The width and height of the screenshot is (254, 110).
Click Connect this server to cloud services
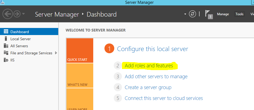(164, 98)
